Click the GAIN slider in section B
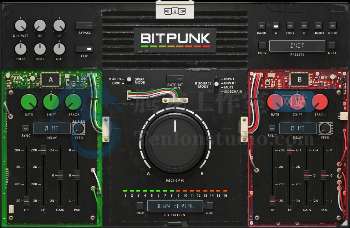This screenshot has width=350, height=228. tap(306, 176)
